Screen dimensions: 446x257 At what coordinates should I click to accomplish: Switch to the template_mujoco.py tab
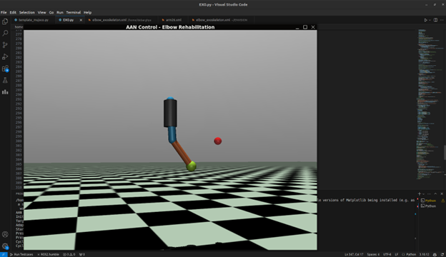[x=31, y=20]
